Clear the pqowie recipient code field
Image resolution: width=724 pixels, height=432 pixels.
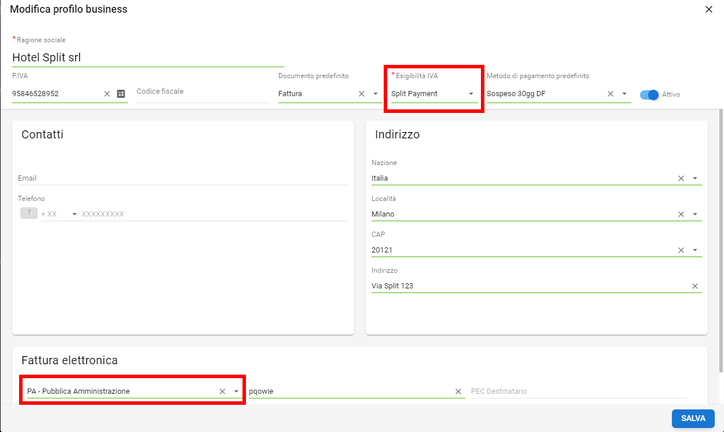click(x=458, y=391)
